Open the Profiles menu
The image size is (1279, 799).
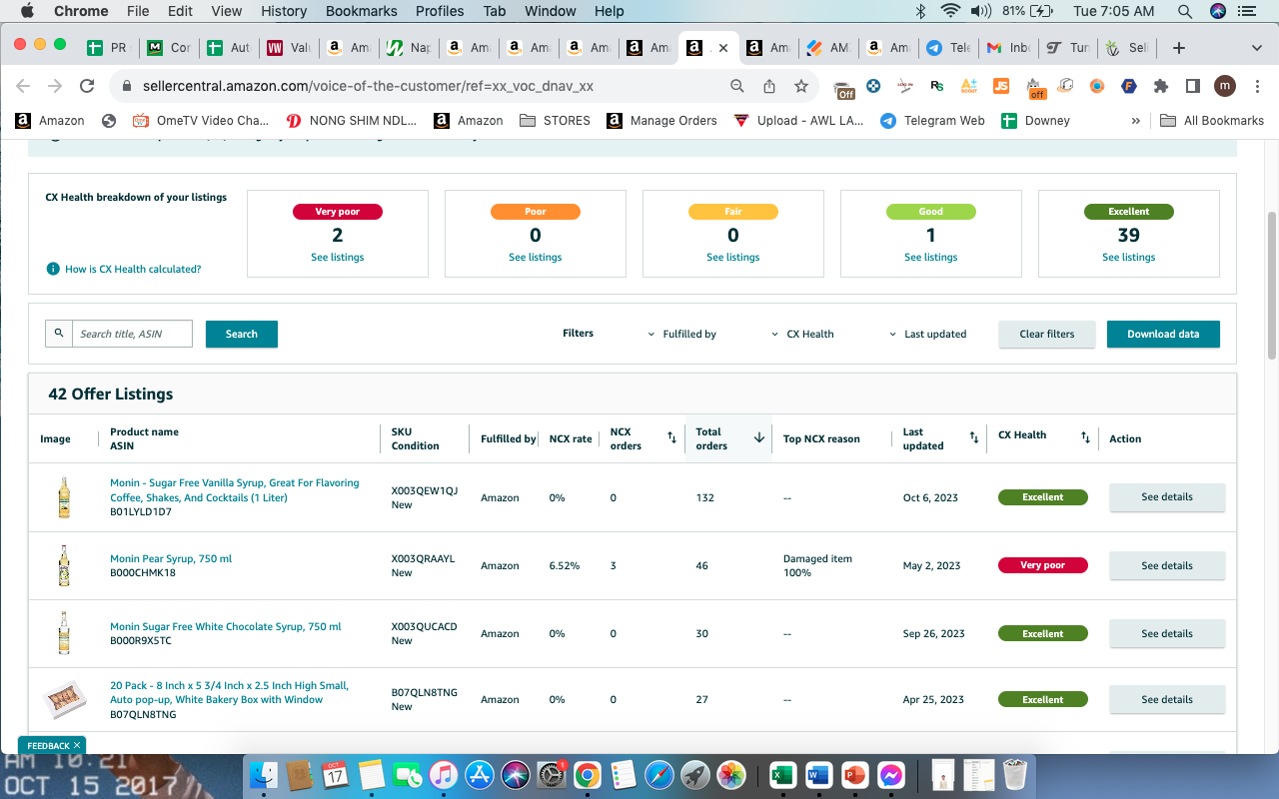[x=440, y=11]
